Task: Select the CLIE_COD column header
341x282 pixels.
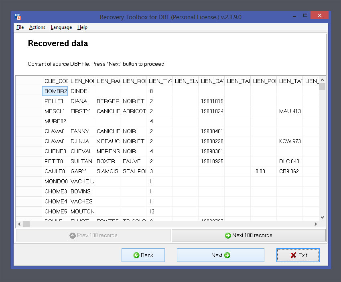Action: 55,81
